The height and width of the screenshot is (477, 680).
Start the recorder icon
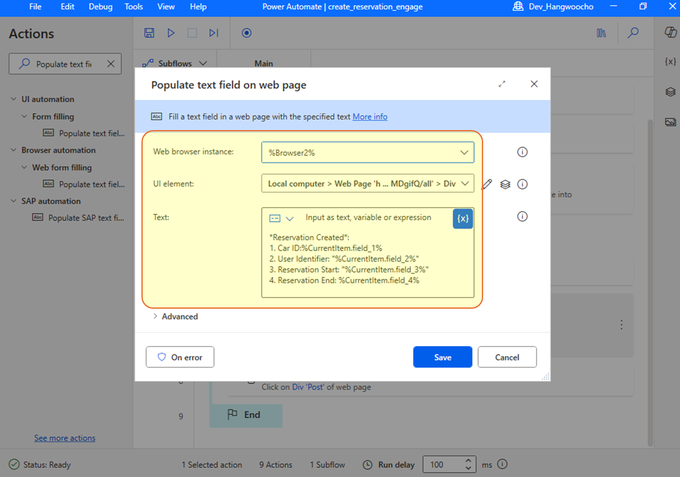(x=246, y=33)
